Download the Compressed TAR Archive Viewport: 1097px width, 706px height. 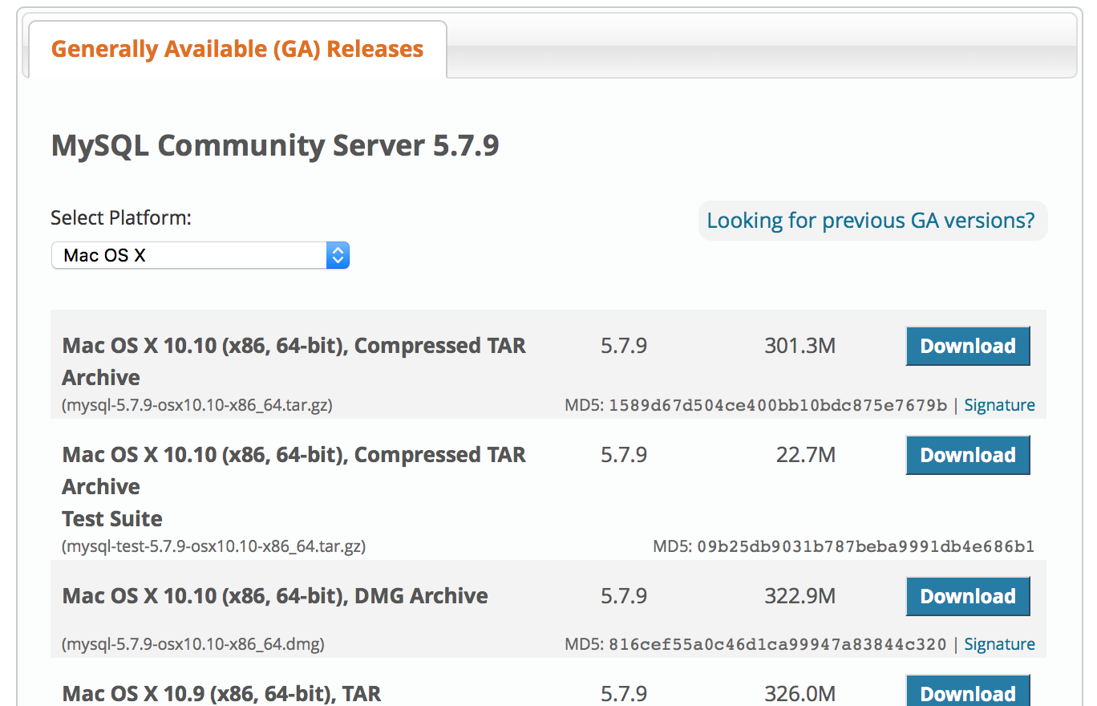coord(968,346)
